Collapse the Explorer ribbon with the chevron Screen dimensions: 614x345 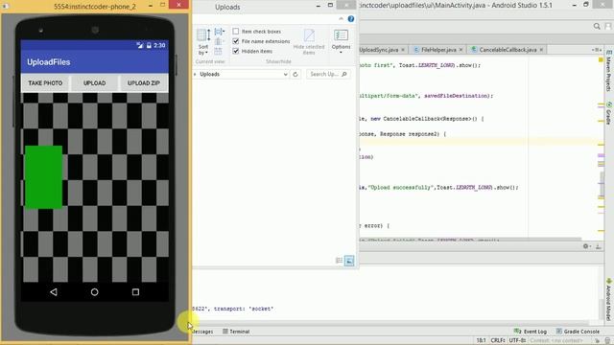coord(342,19)
